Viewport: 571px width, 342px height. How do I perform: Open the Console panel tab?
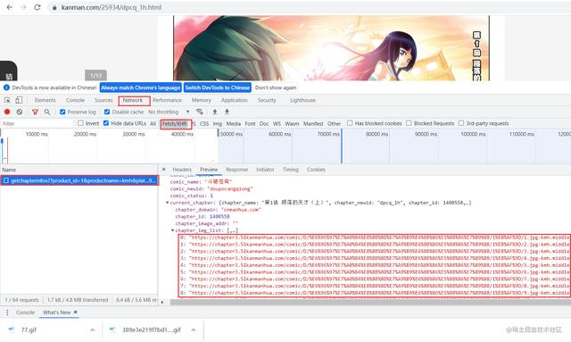[75, 100]
